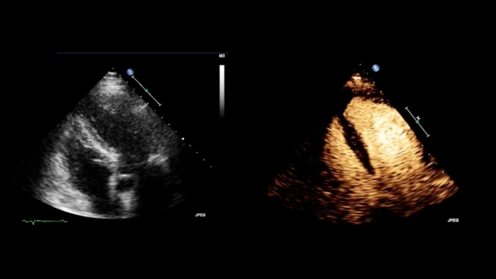
Task: Click transducer apex of grayscale sector
Action: click(x=112, y=73)
